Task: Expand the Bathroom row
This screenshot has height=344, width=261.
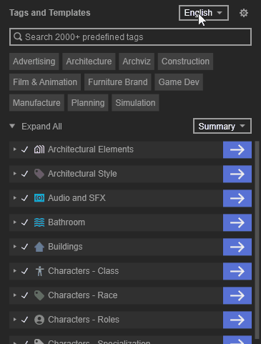Action: pos(15,222)
